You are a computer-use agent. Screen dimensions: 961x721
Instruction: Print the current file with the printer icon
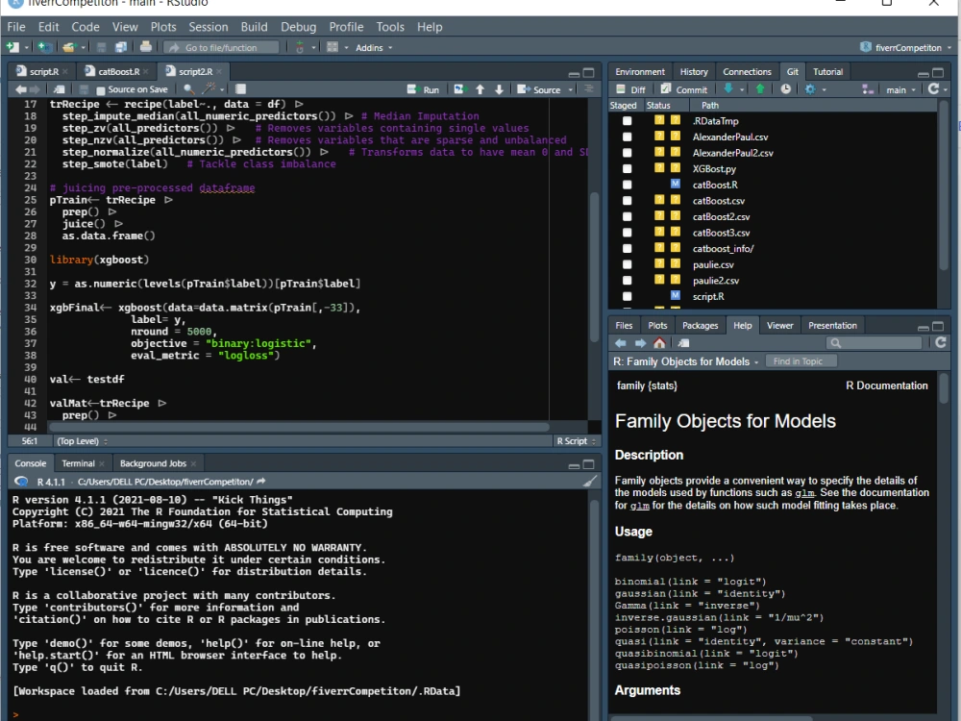coord(146,46)
